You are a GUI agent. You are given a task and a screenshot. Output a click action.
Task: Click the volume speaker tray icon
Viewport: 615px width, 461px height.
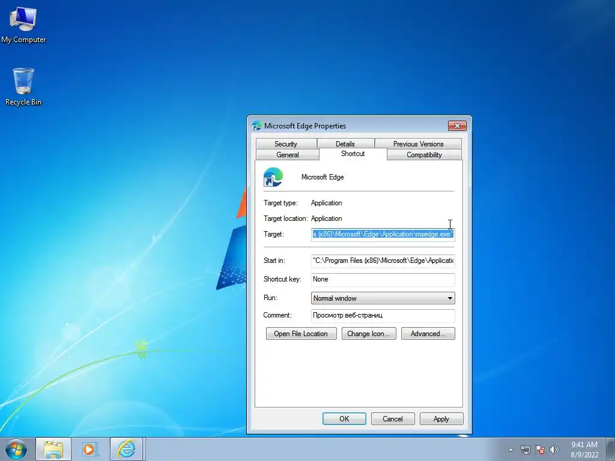(554, 450)
